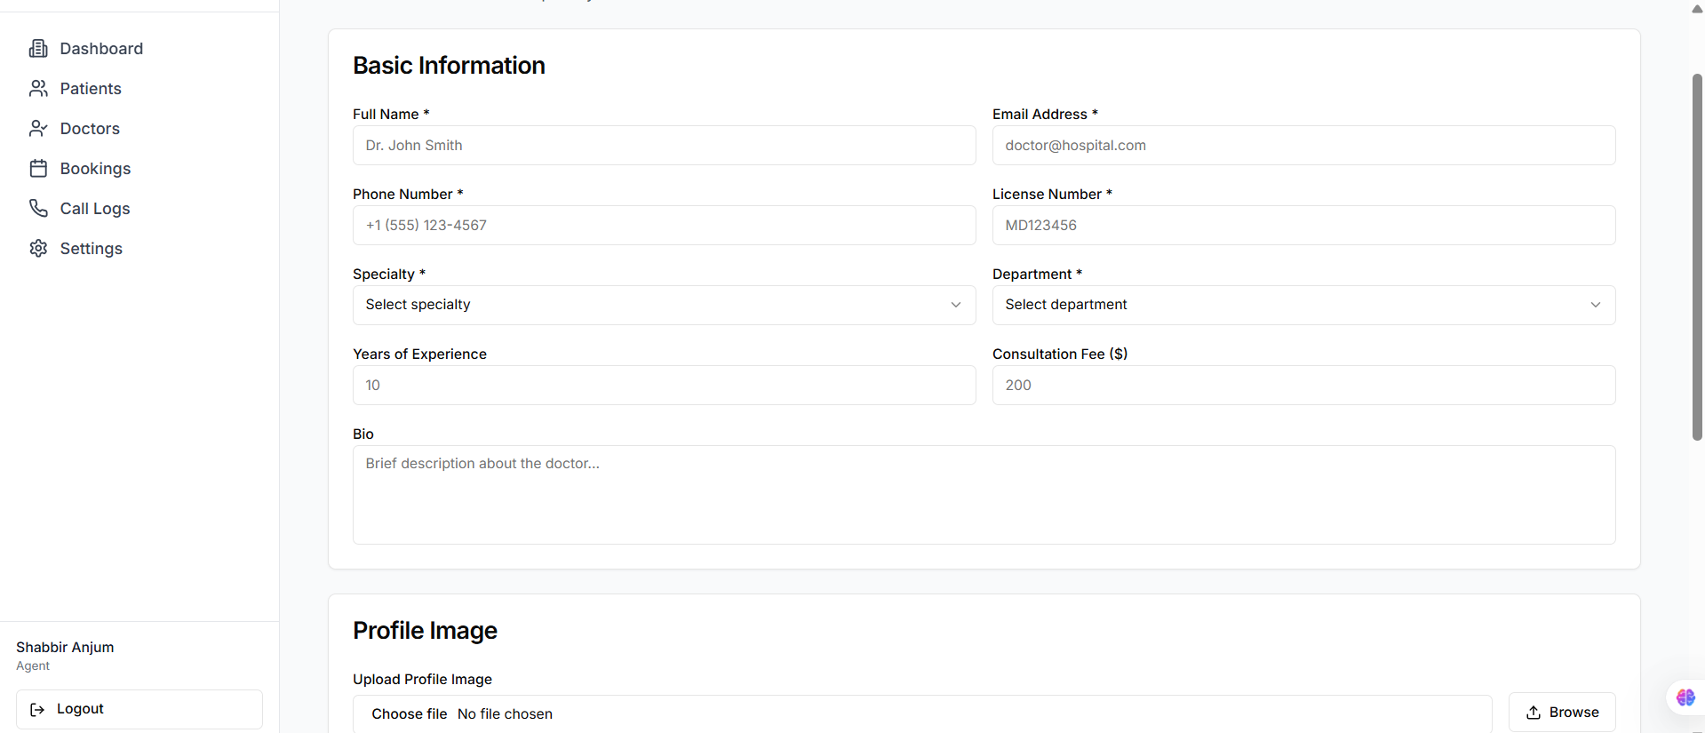Image resolution: width=1705 pixels, height=733 pixels.
Task: Click into the Bio text area
Action: [x=984, y=495]
